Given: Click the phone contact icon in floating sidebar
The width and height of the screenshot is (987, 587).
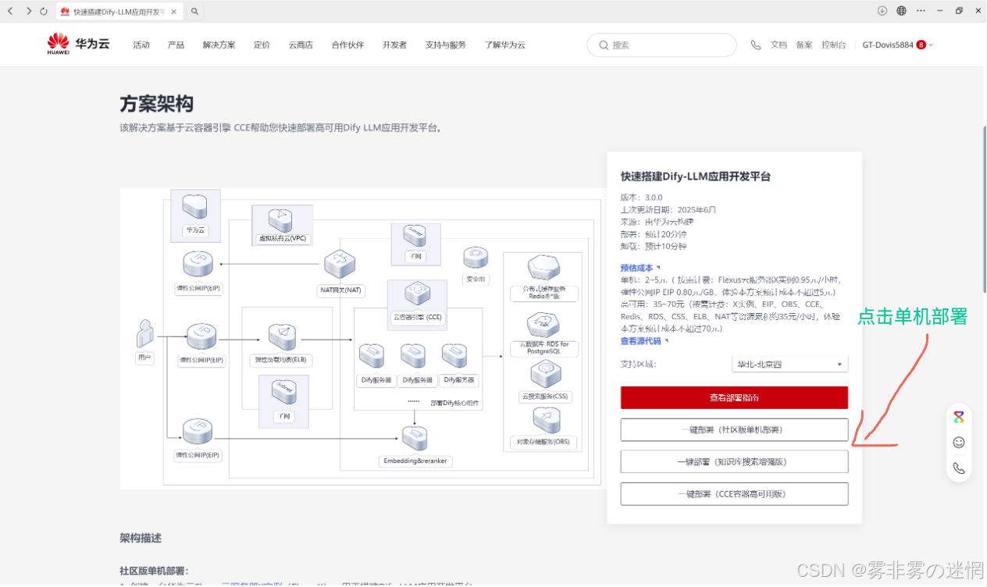Looking at the screenshot, I should tap(959, 468).
